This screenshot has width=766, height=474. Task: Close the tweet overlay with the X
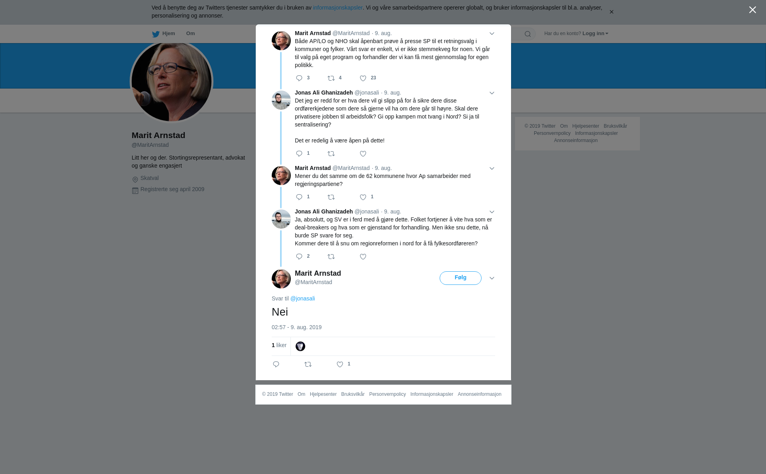click(x=752, y=10)
